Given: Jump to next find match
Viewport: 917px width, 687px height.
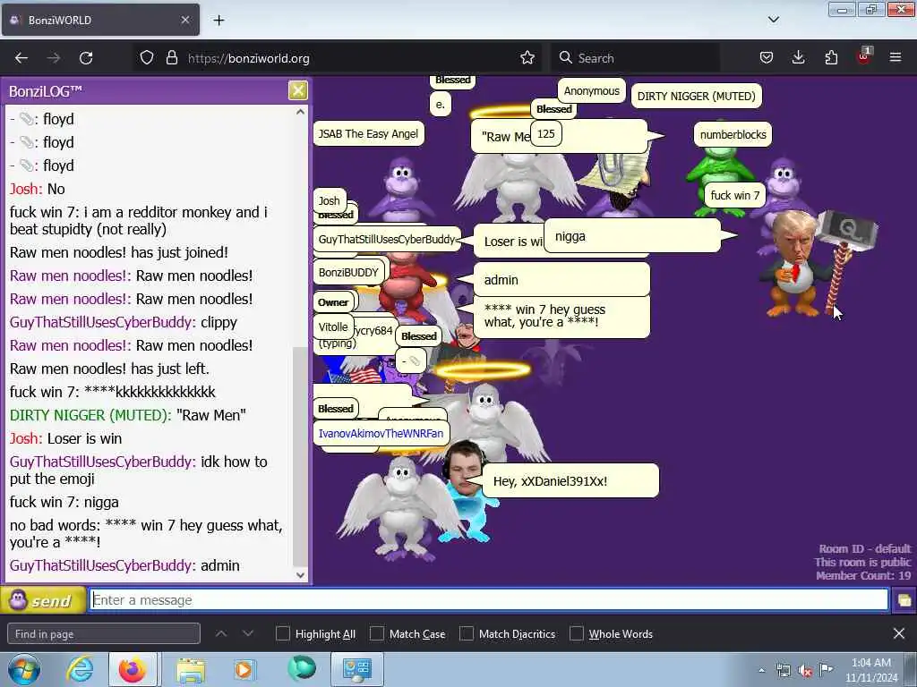Looking at the screenshot, I should point(248,633).
